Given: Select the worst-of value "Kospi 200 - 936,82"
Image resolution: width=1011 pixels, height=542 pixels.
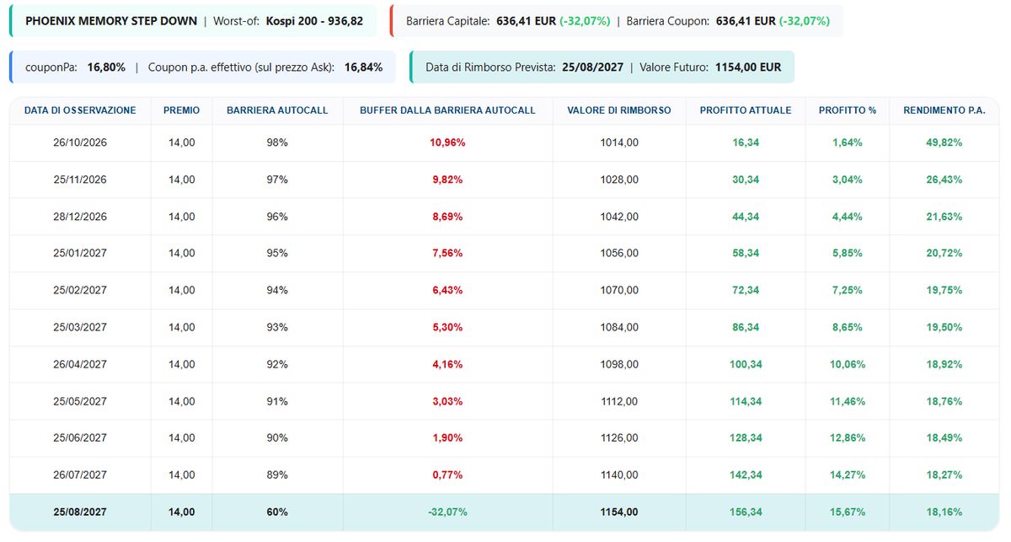Looking at the screenshot, I should [x=314, y=21].
